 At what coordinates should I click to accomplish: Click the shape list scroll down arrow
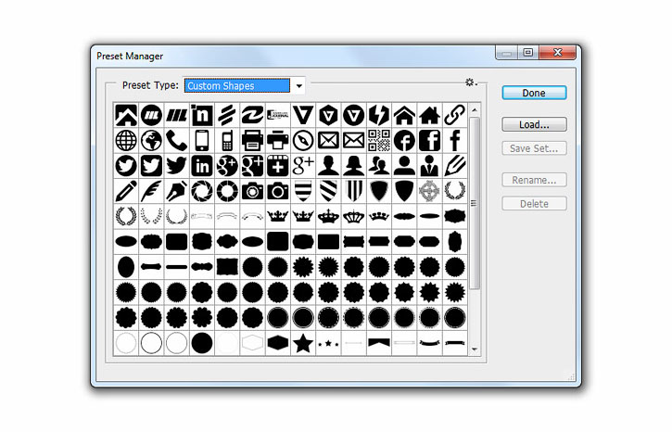(475, 349)
